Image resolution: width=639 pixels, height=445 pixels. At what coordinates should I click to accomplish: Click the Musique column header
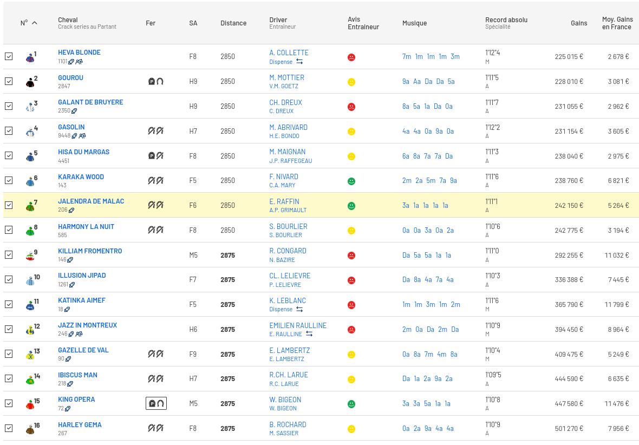point(414,23)
